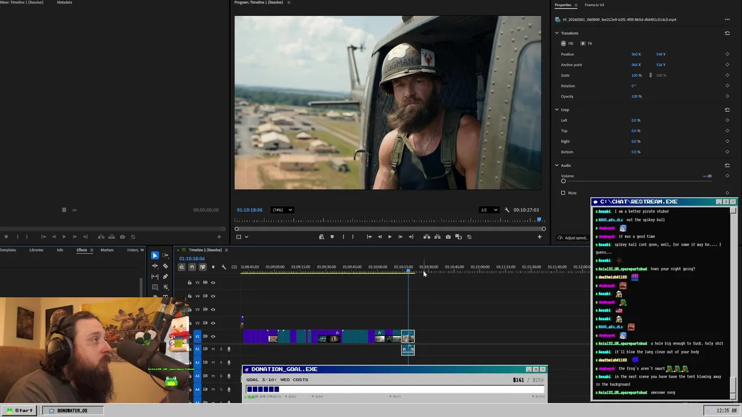Image resolution: width=742 pixels, height=417 pixels.
Task: Click Mark Out in Program monitor
Action: (352, 236)
